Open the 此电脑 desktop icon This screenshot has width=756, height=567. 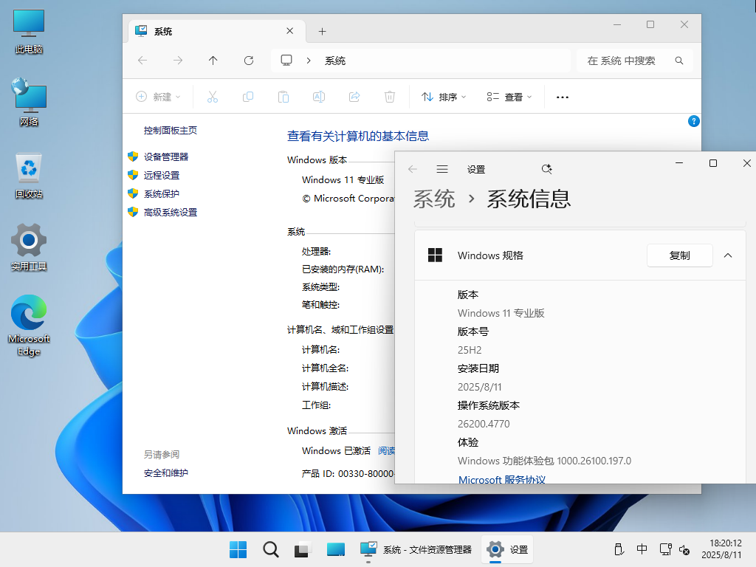pos(29,32)
